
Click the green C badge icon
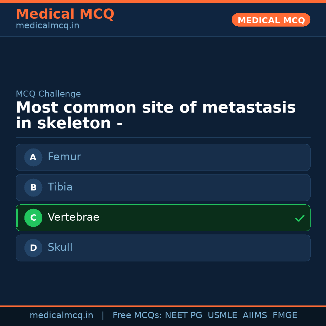coord(33,218)
